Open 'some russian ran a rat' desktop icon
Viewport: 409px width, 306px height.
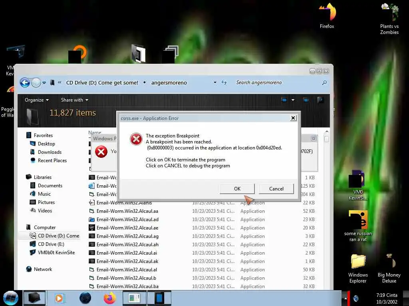click(x=358, y=226)
